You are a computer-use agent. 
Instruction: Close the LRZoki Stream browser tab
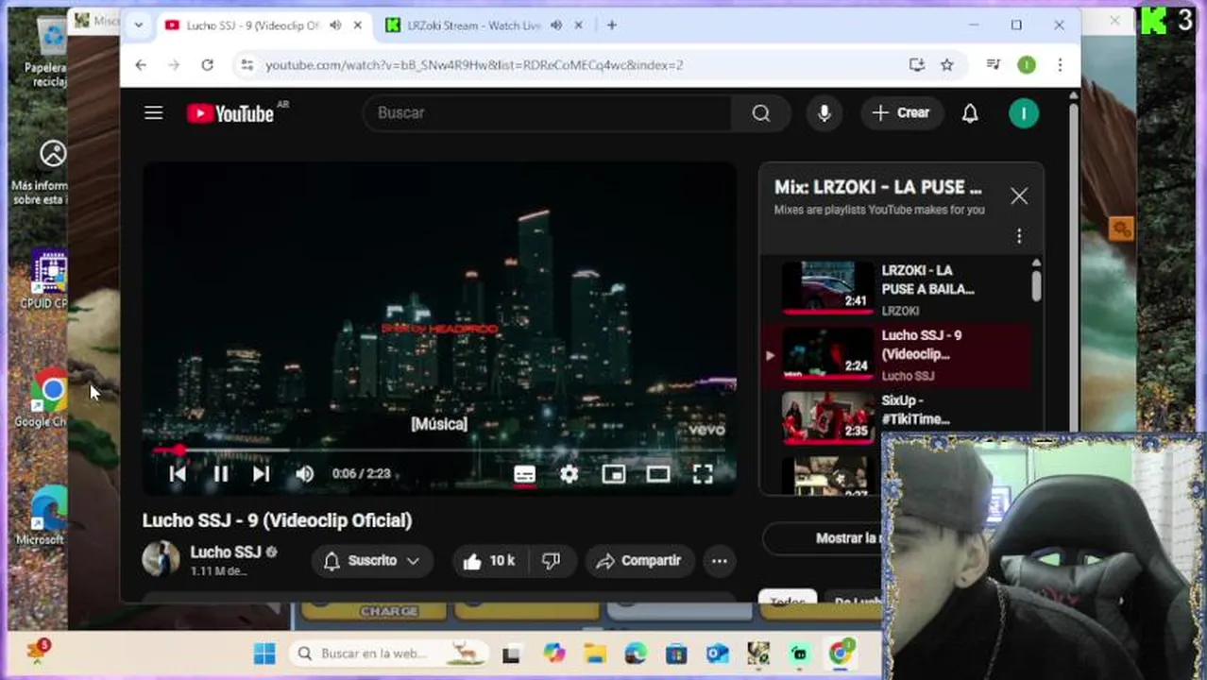578,25
